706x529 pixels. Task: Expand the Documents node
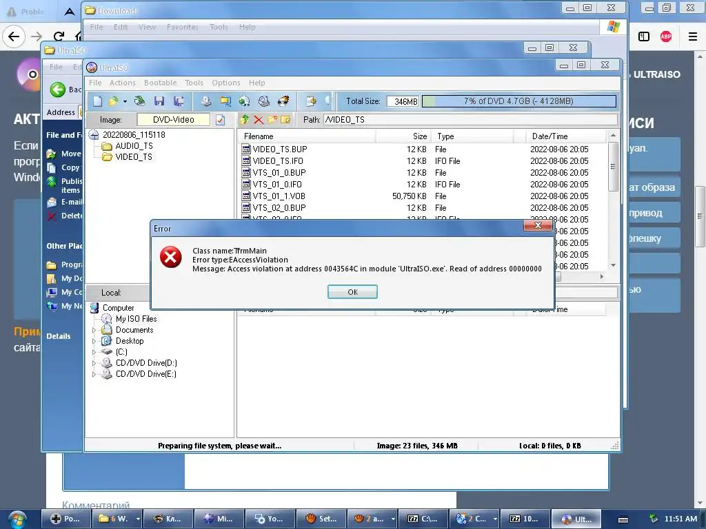[x=94, y=330]
